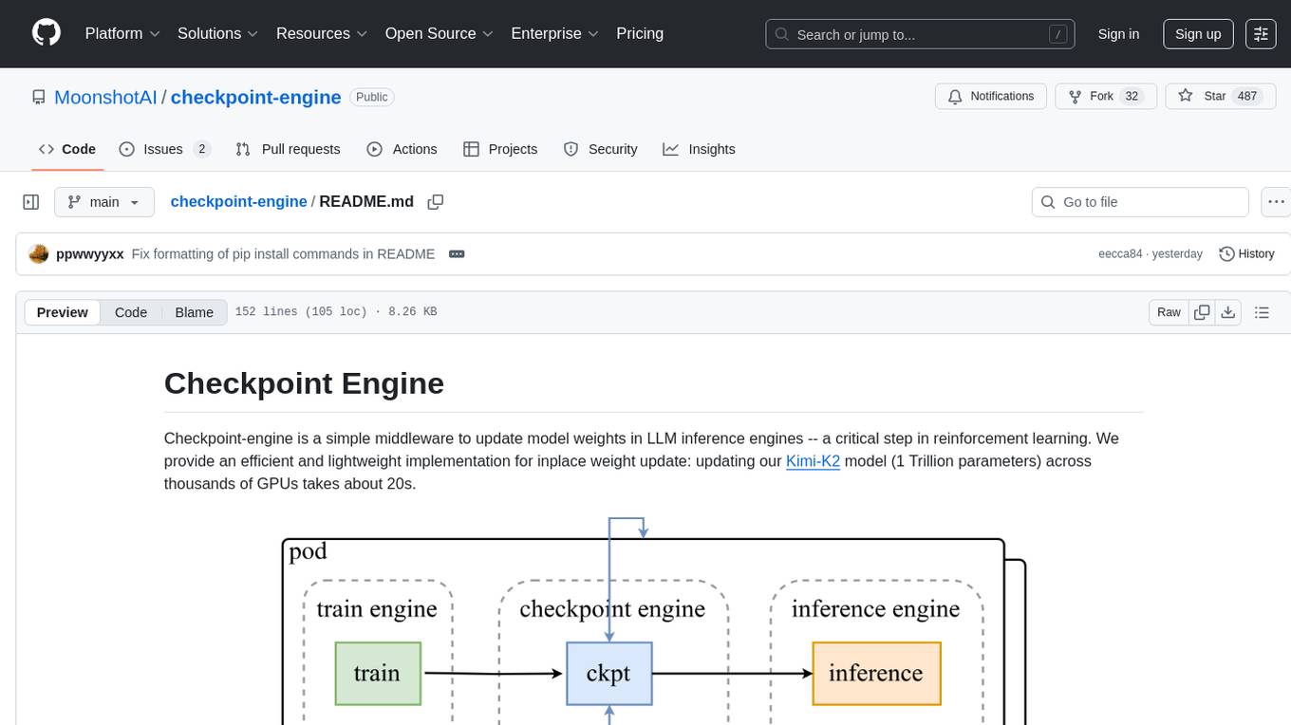1291x725 pixels.
Task: Open the more file actions ellipsis menu
Action: click(x=1277, y=202)
